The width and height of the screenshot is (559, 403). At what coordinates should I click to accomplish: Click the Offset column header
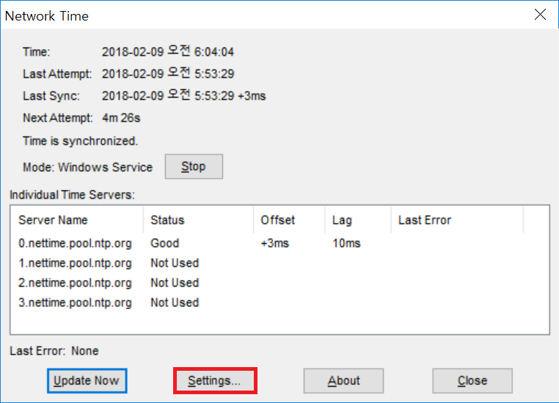289,220
